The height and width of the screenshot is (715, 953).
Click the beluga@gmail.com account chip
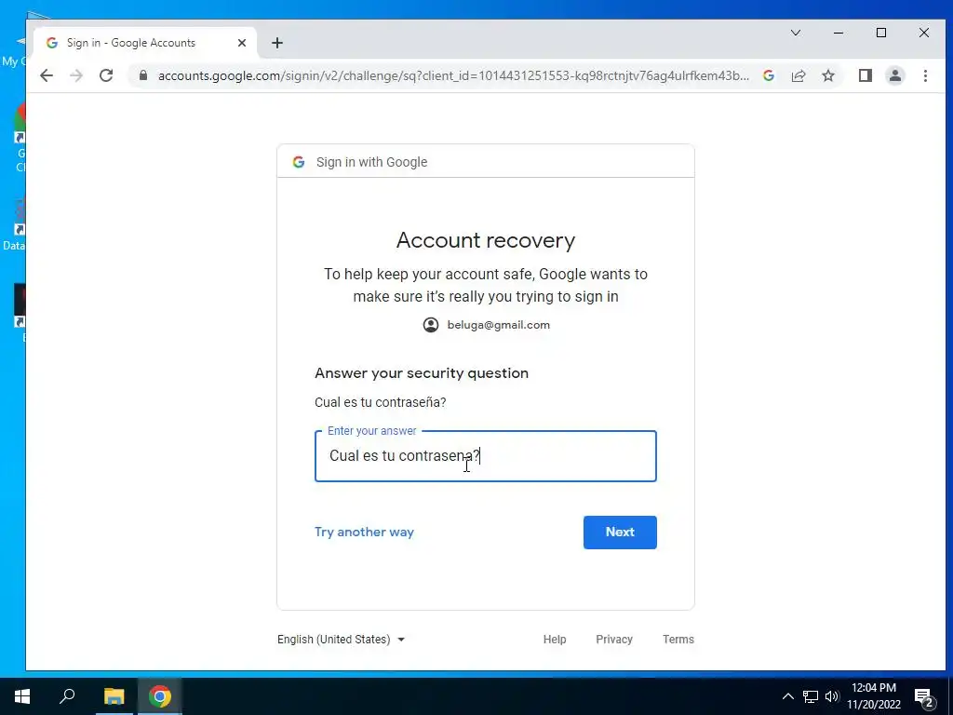pos(486,325)
